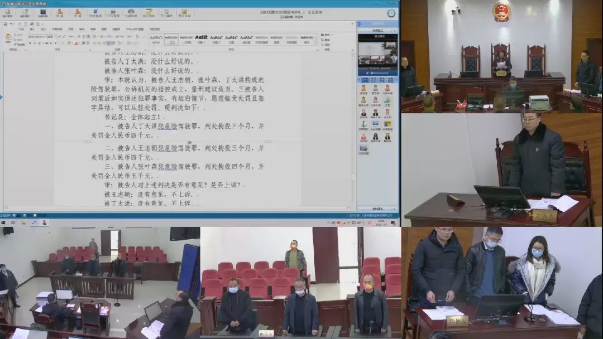This screenshot has height=339, width=603.
Task: Adjust the volume slider under the video preview
Action: (376, 72)
